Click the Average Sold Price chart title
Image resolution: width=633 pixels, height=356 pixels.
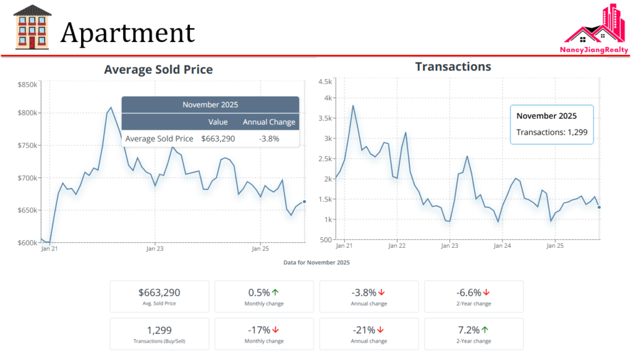158,70
